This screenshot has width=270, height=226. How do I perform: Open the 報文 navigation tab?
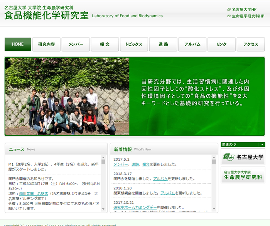[x=105, y=44]
